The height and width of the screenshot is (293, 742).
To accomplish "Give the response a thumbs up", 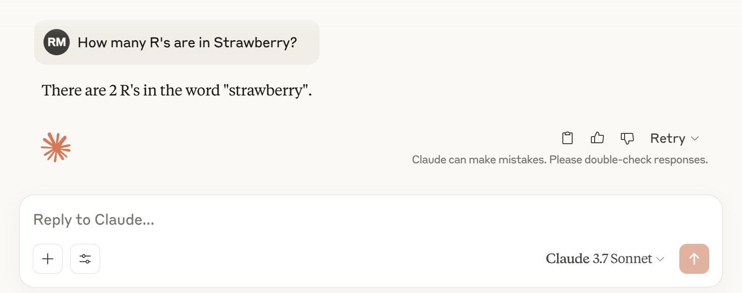I will tap(597, 138).
